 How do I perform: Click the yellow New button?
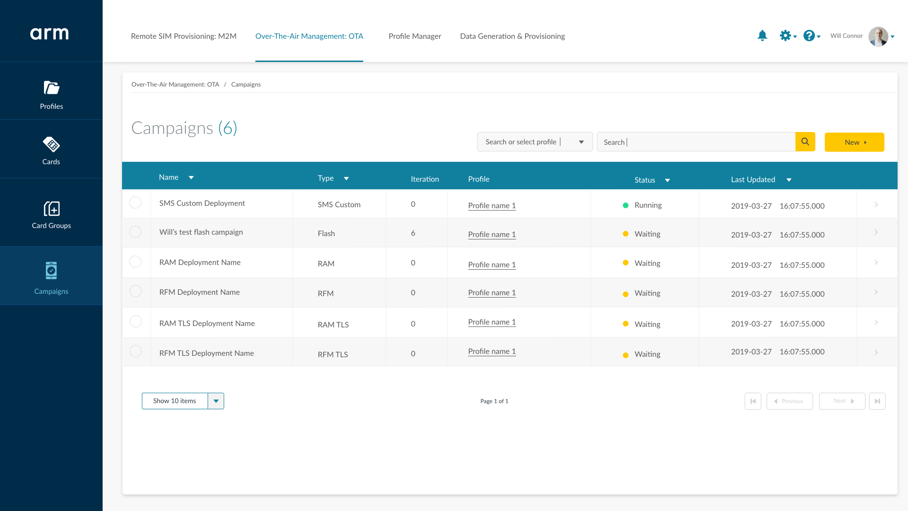point(855,142)
